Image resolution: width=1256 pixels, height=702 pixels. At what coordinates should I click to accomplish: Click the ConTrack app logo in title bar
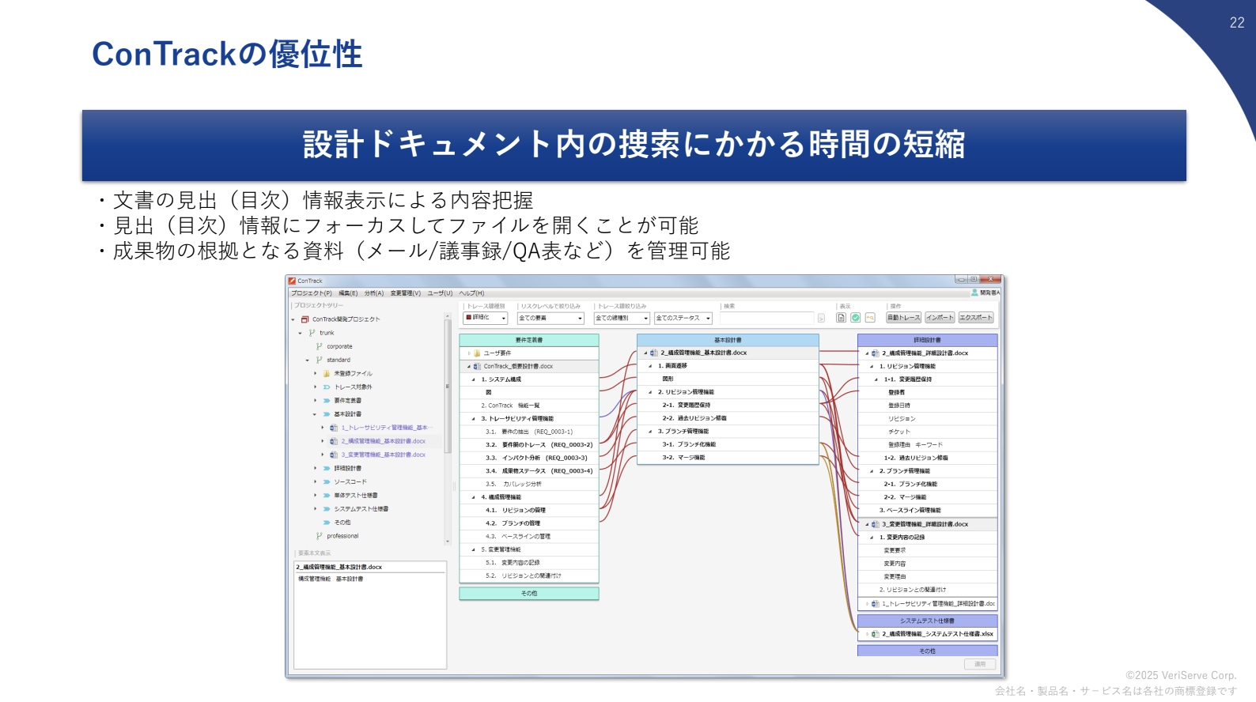tap(292, 281)
